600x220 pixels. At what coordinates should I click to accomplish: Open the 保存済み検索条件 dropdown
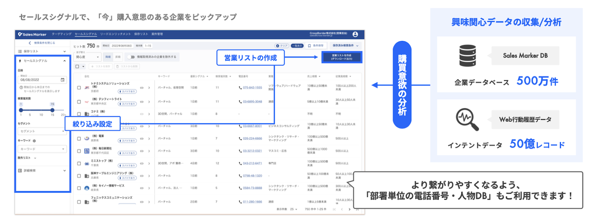[x=345, y=45]
